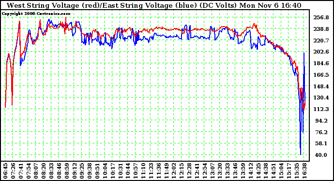The image size is (334, 181).
Task: Click the 07:41 time label
Action: coord(21,170)
